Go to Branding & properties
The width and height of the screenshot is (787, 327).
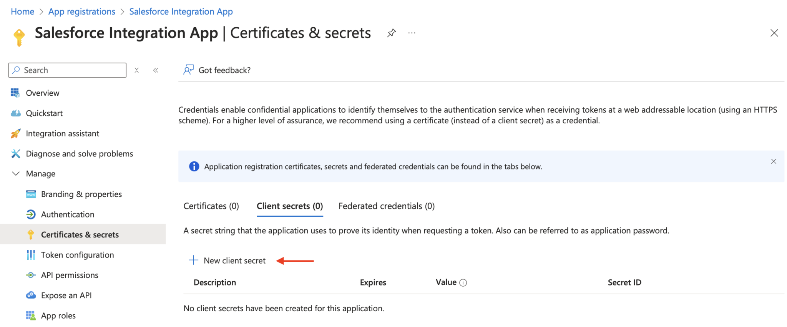(81, 194)
